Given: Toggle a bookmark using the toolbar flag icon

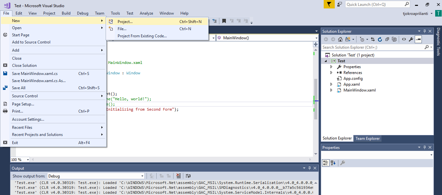Looking at the screenshot, I should (x=224, y=20).
